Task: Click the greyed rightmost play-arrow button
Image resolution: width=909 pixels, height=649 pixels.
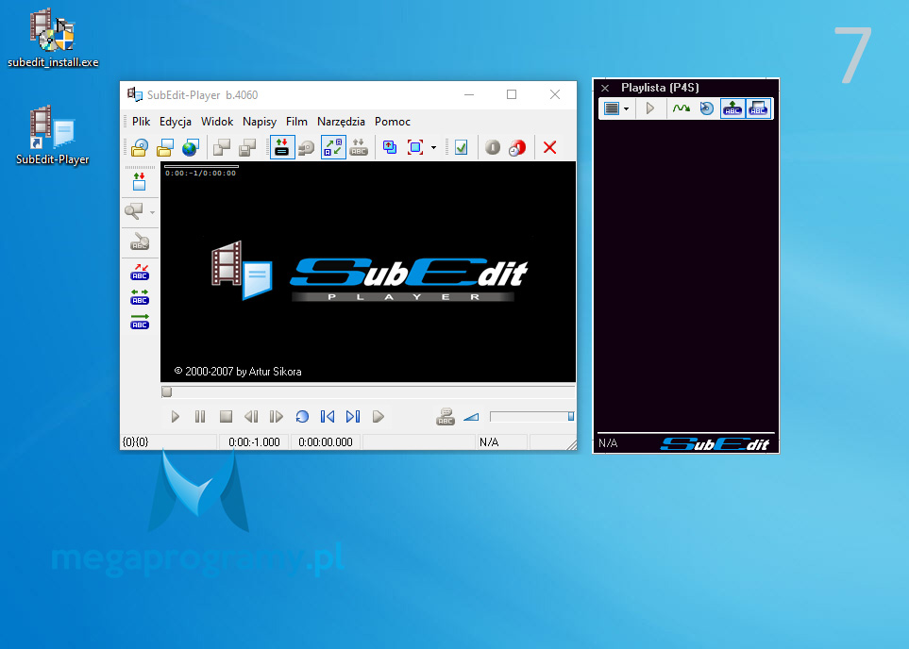Action: pos(379,417)
